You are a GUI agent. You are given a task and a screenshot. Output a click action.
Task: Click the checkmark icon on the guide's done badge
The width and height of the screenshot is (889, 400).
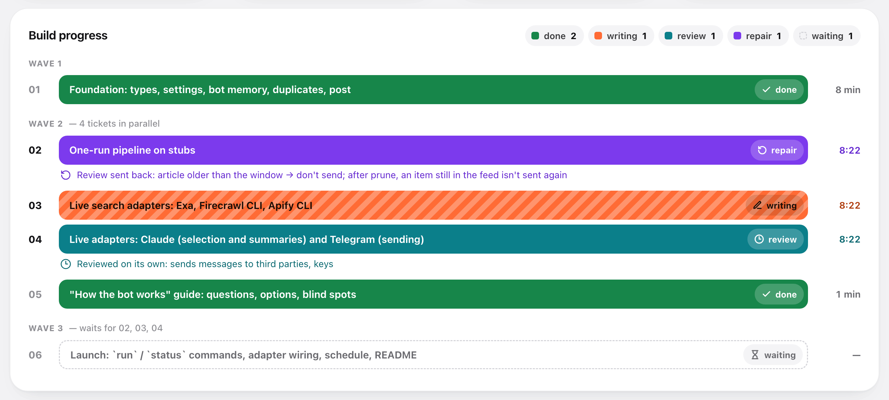[x=766, y=294]
